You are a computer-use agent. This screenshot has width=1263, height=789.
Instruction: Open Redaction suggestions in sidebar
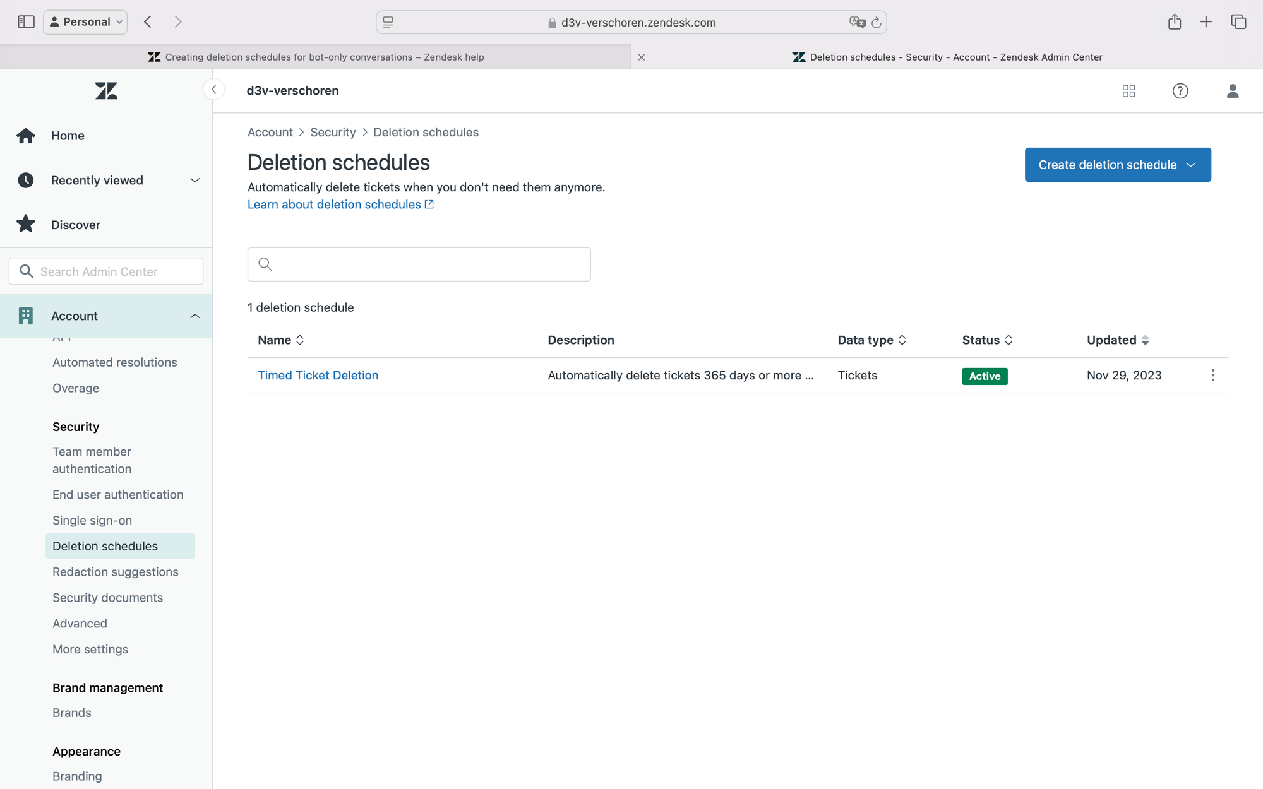click(116, 572)
